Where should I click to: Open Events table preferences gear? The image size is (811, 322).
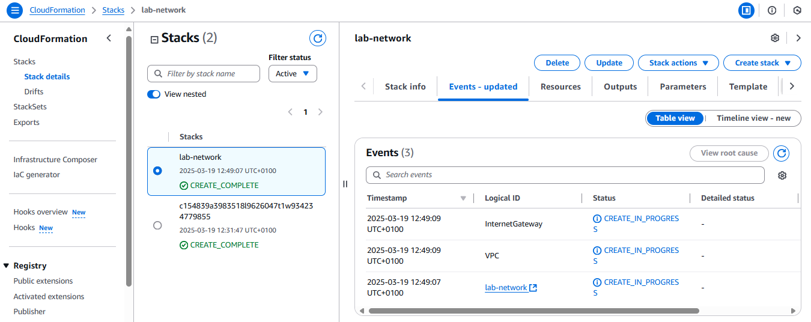pyautogui.click(x=782, y=175)
